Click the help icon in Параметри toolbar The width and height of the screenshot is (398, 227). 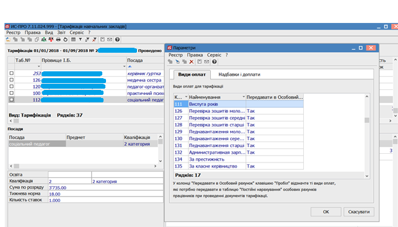[214, 61]
